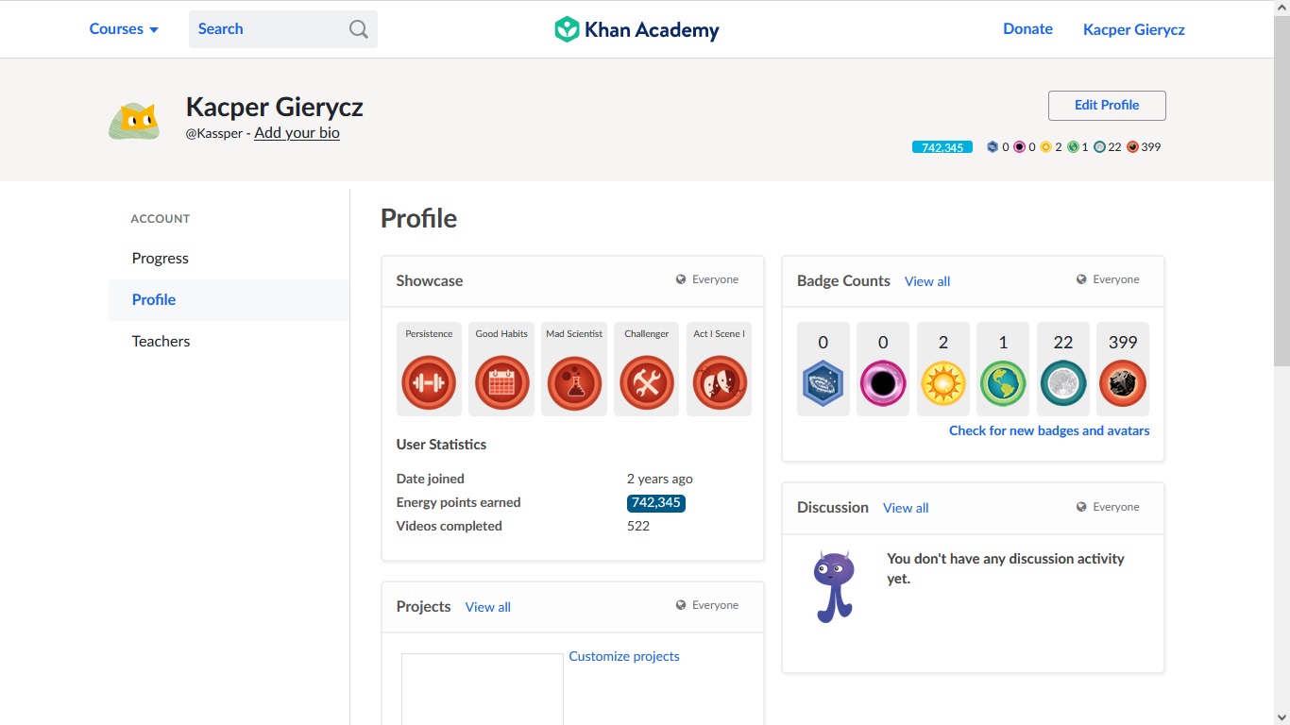Click the Add your bio link
The width and height of the screenshot is (1290, 725).
pyautogui.click(x=297, y=133)
